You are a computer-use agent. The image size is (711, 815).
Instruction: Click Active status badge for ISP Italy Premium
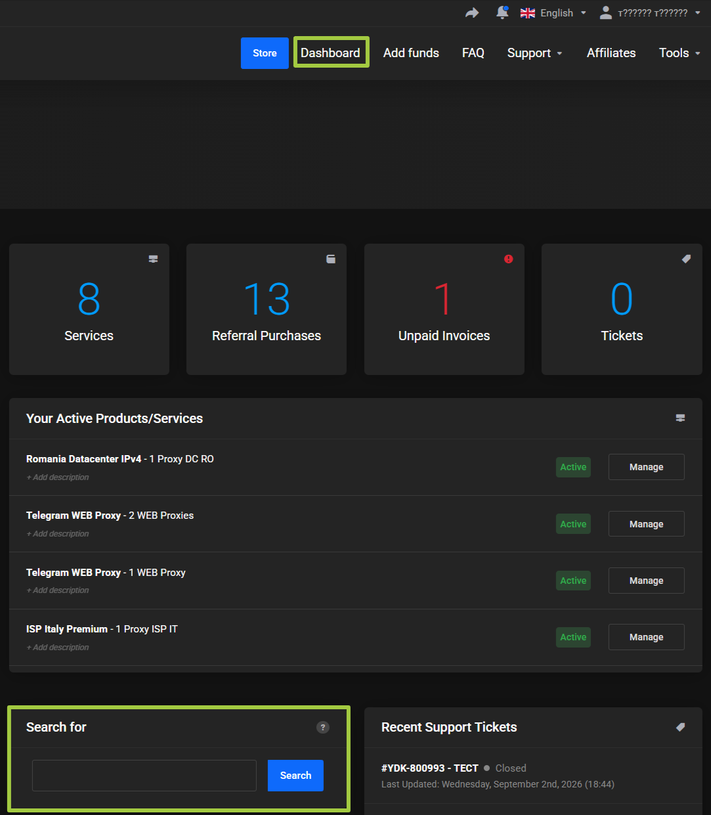pos(573,637)
